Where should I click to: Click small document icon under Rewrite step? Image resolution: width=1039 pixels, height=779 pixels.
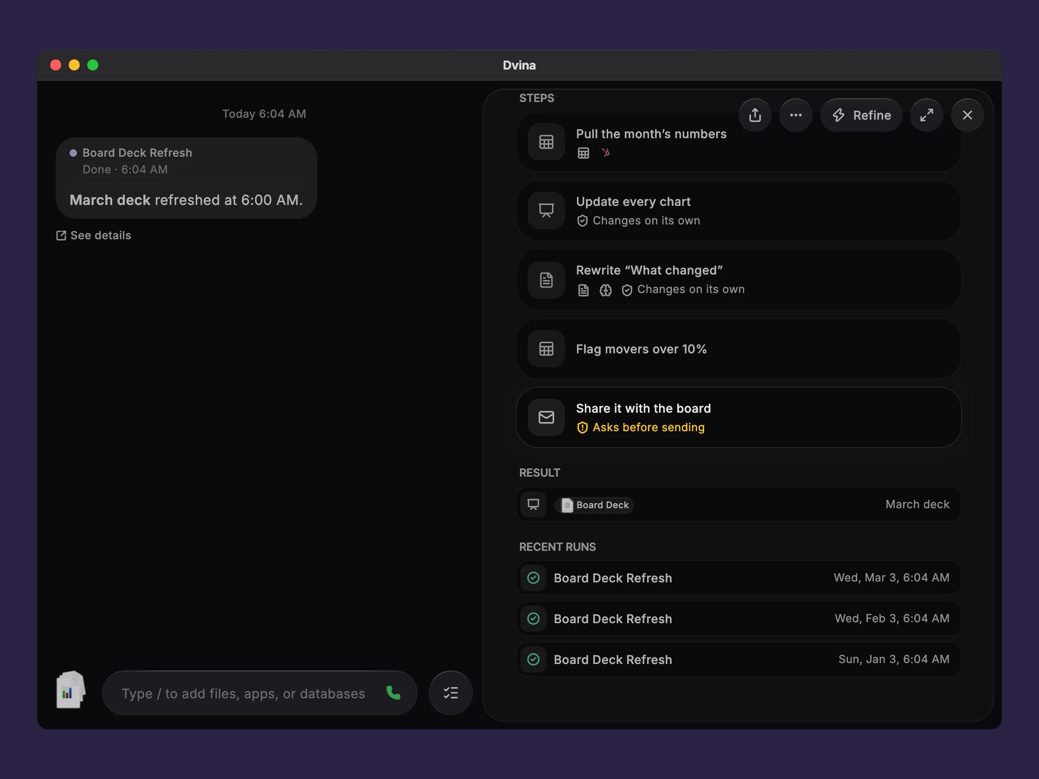click(x=584, y=290)
